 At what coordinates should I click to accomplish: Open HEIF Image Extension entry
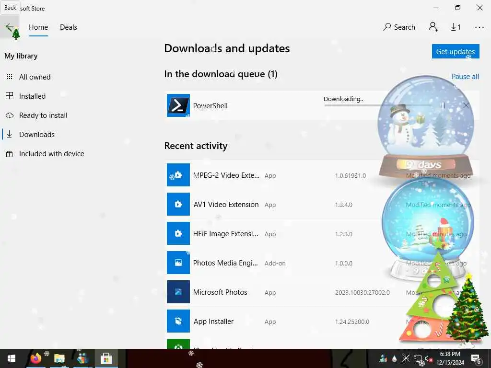(226, 234)
